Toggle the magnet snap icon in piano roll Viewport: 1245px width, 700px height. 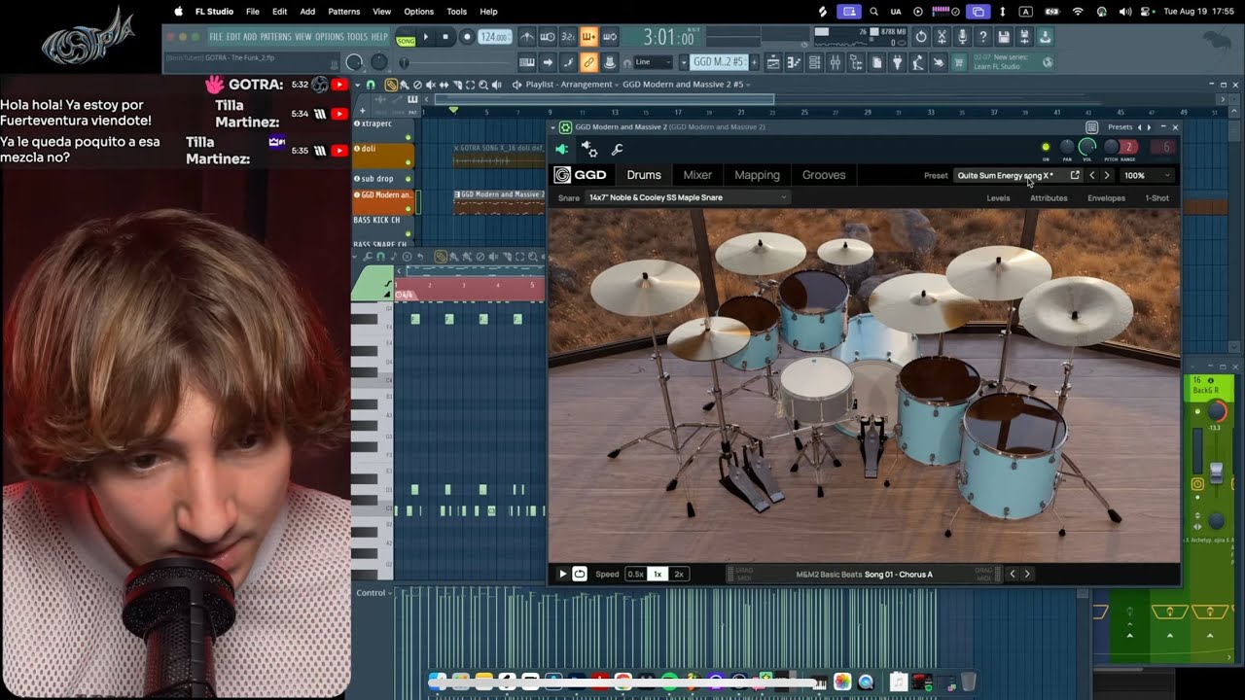pyautogui.click(x=381, y=257)
